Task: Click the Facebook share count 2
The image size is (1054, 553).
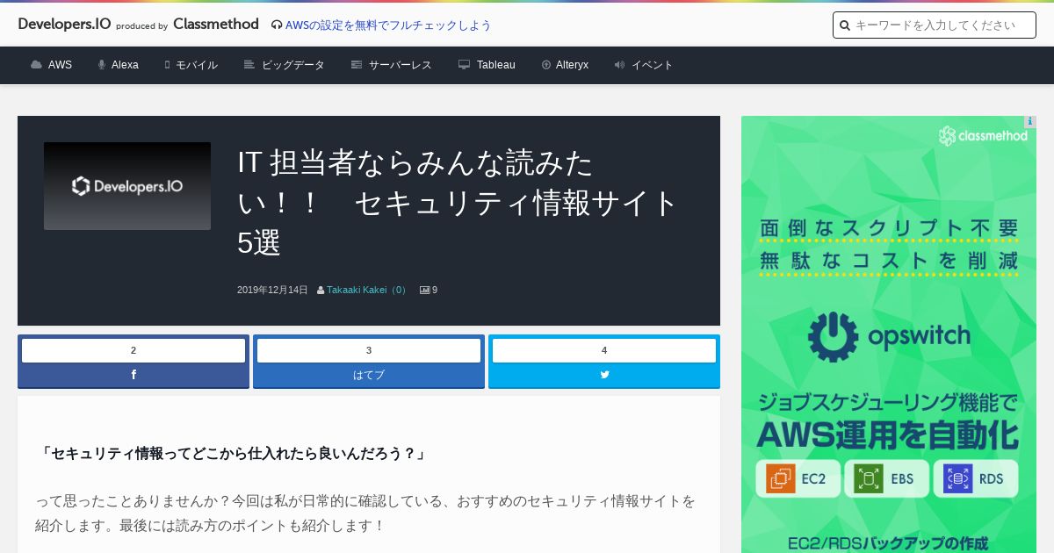Action: click(x=134, y=350)
